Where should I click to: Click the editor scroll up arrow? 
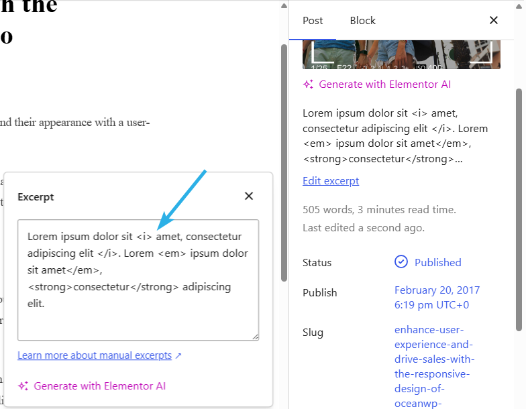click(x=284, y=5)
